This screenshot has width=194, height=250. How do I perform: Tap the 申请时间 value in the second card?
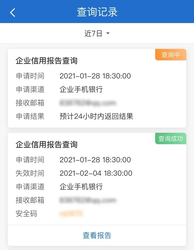click(x=95, y=160)
